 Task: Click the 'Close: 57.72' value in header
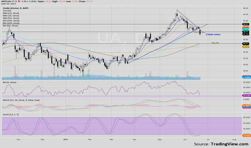click(x=85, y=1)
